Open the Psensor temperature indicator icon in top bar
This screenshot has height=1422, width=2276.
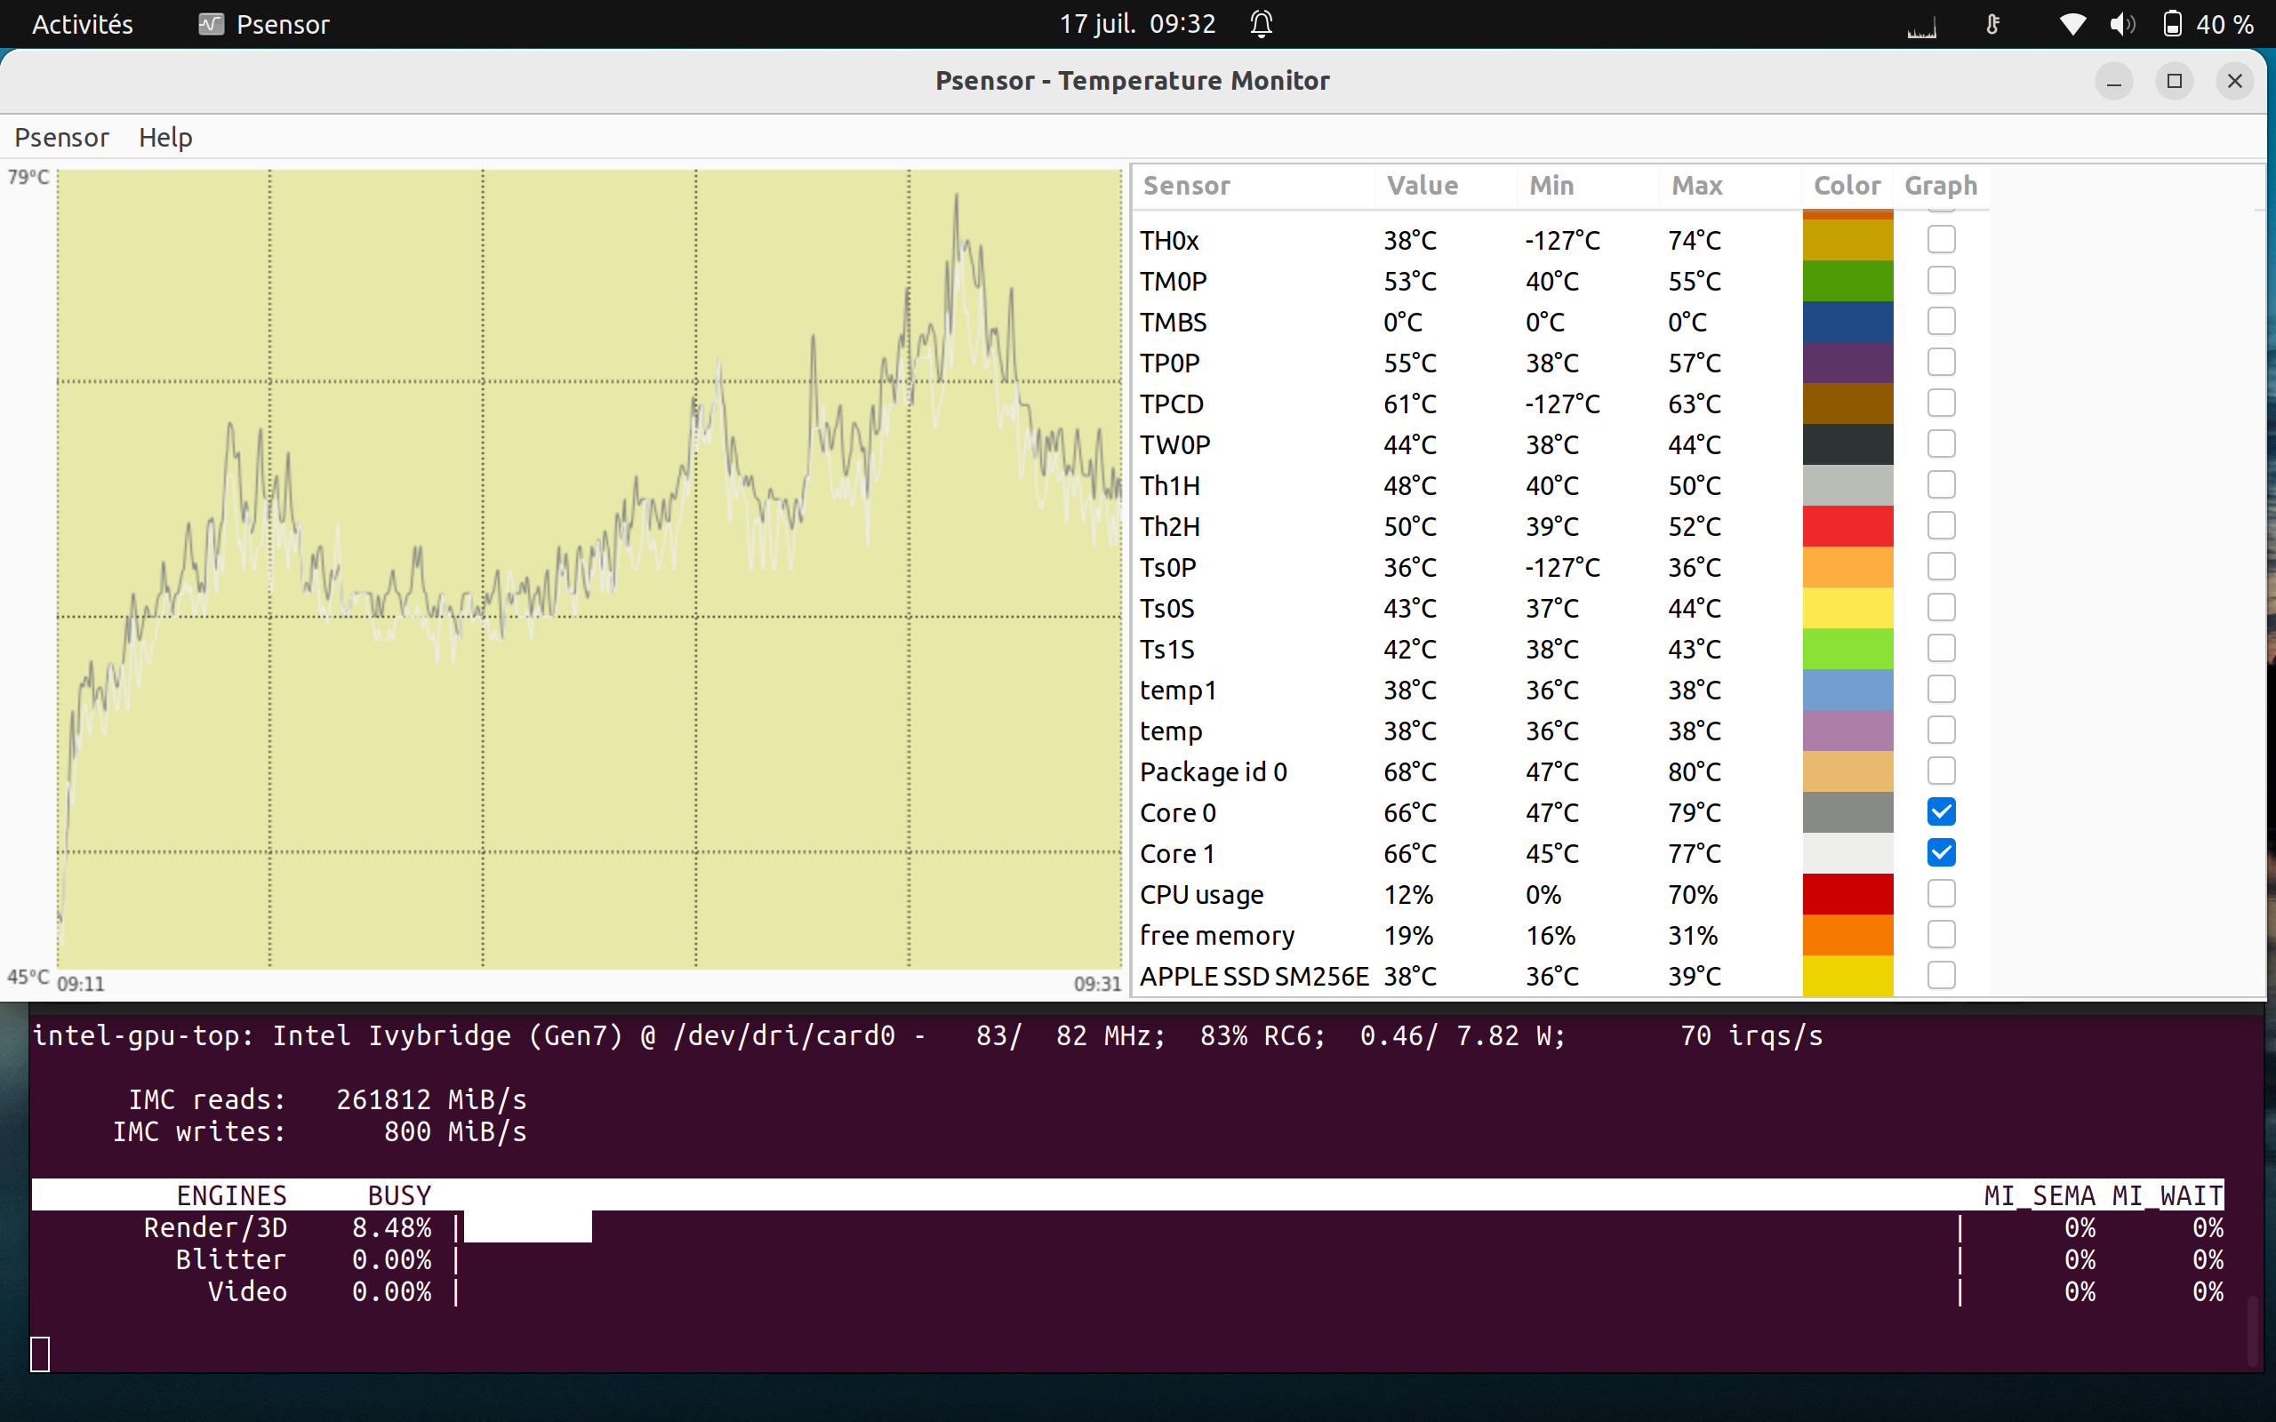1993,25
